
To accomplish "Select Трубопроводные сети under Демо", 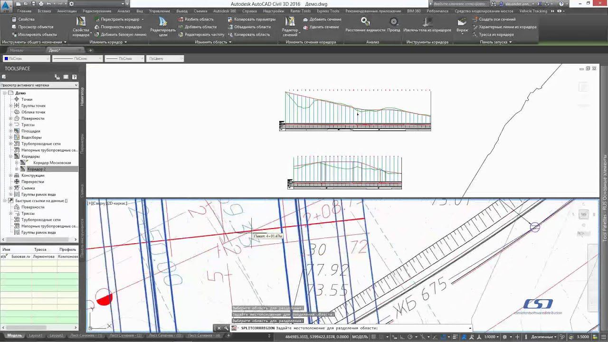I will click(41, 144).
